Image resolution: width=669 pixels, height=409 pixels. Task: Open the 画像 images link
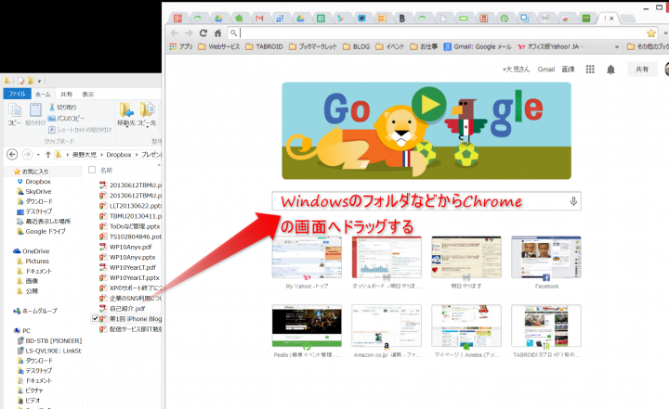pyautogui.click(x=568, y=69)
